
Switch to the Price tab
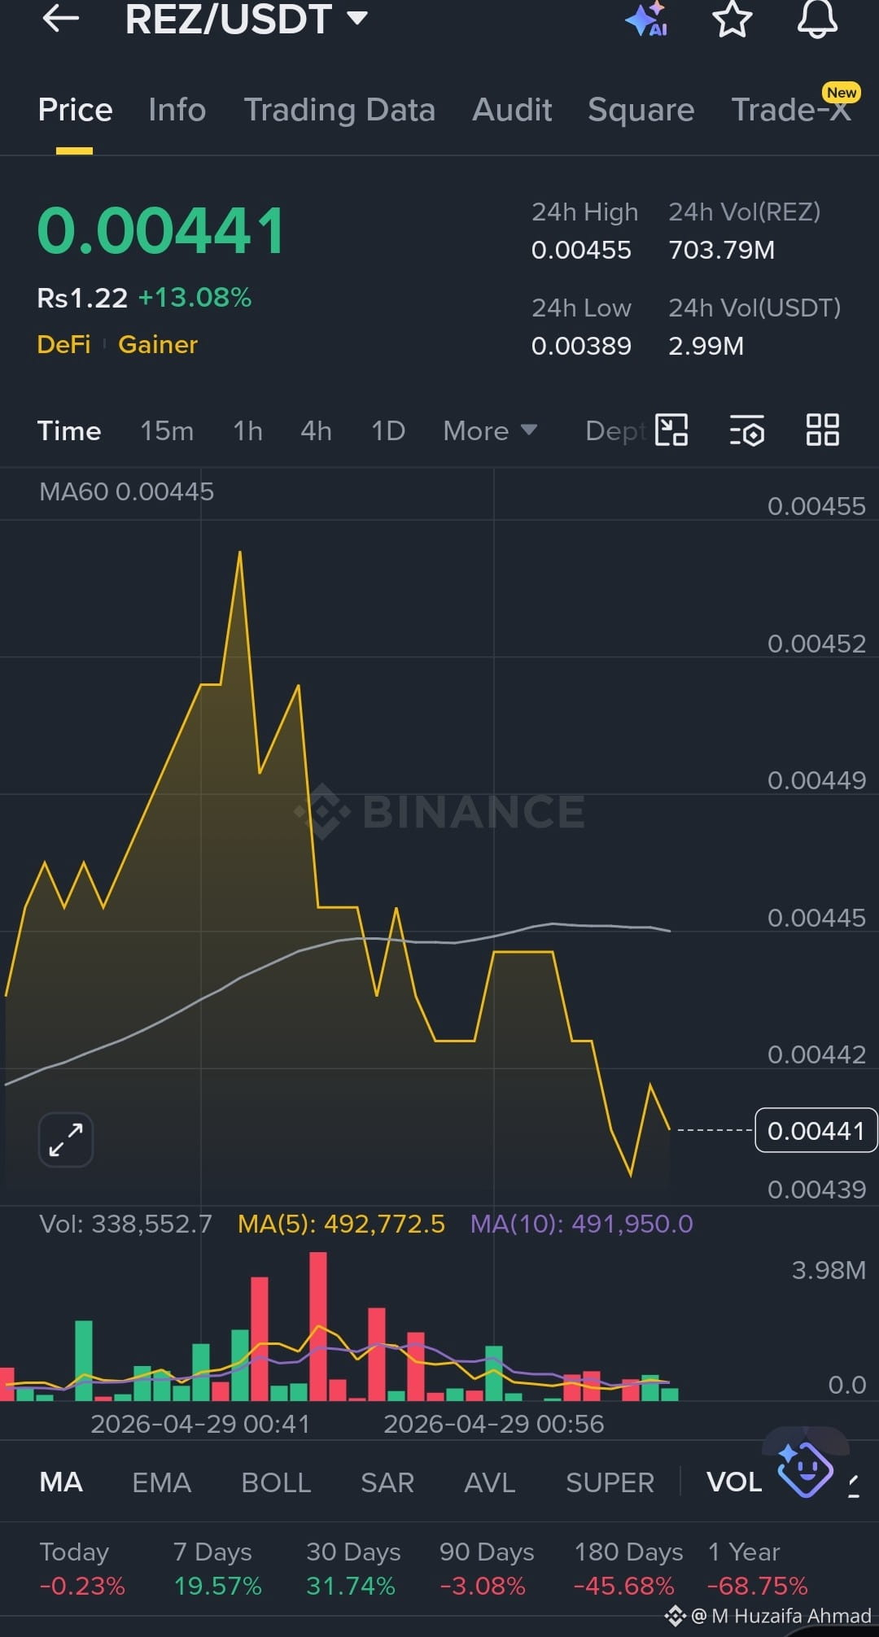(x=75, y=110)
